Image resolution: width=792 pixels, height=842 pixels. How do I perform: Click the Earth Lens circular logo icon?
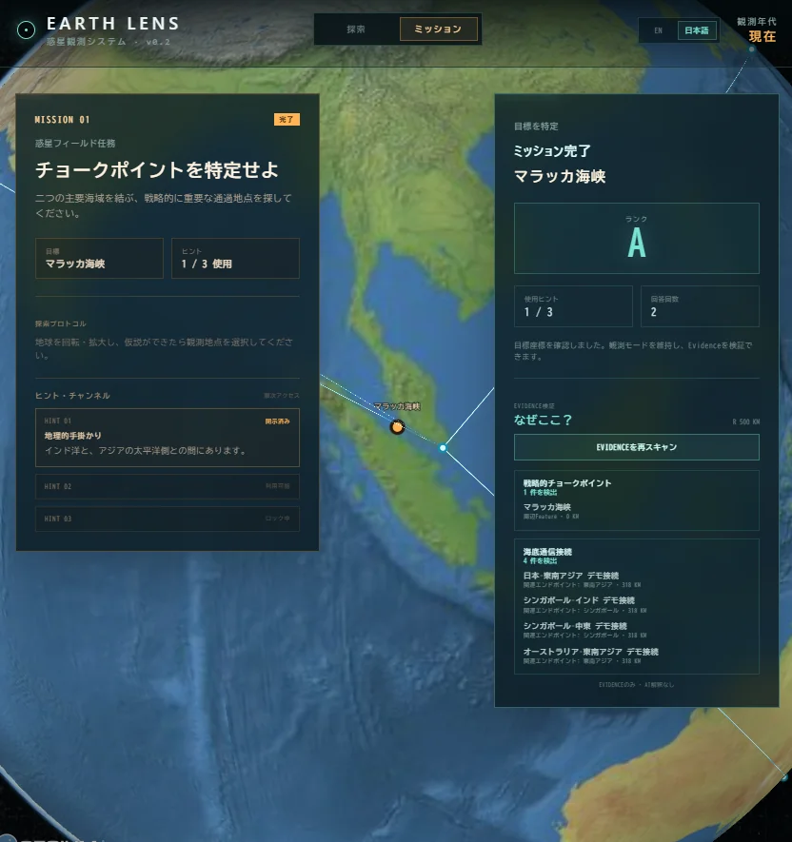coord(26,30)
